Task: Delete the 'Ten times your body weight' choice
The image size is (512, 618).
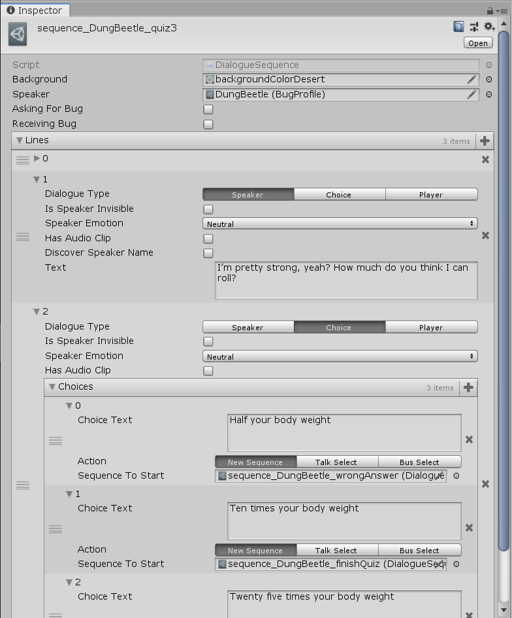Action: [x=469, y=528]
